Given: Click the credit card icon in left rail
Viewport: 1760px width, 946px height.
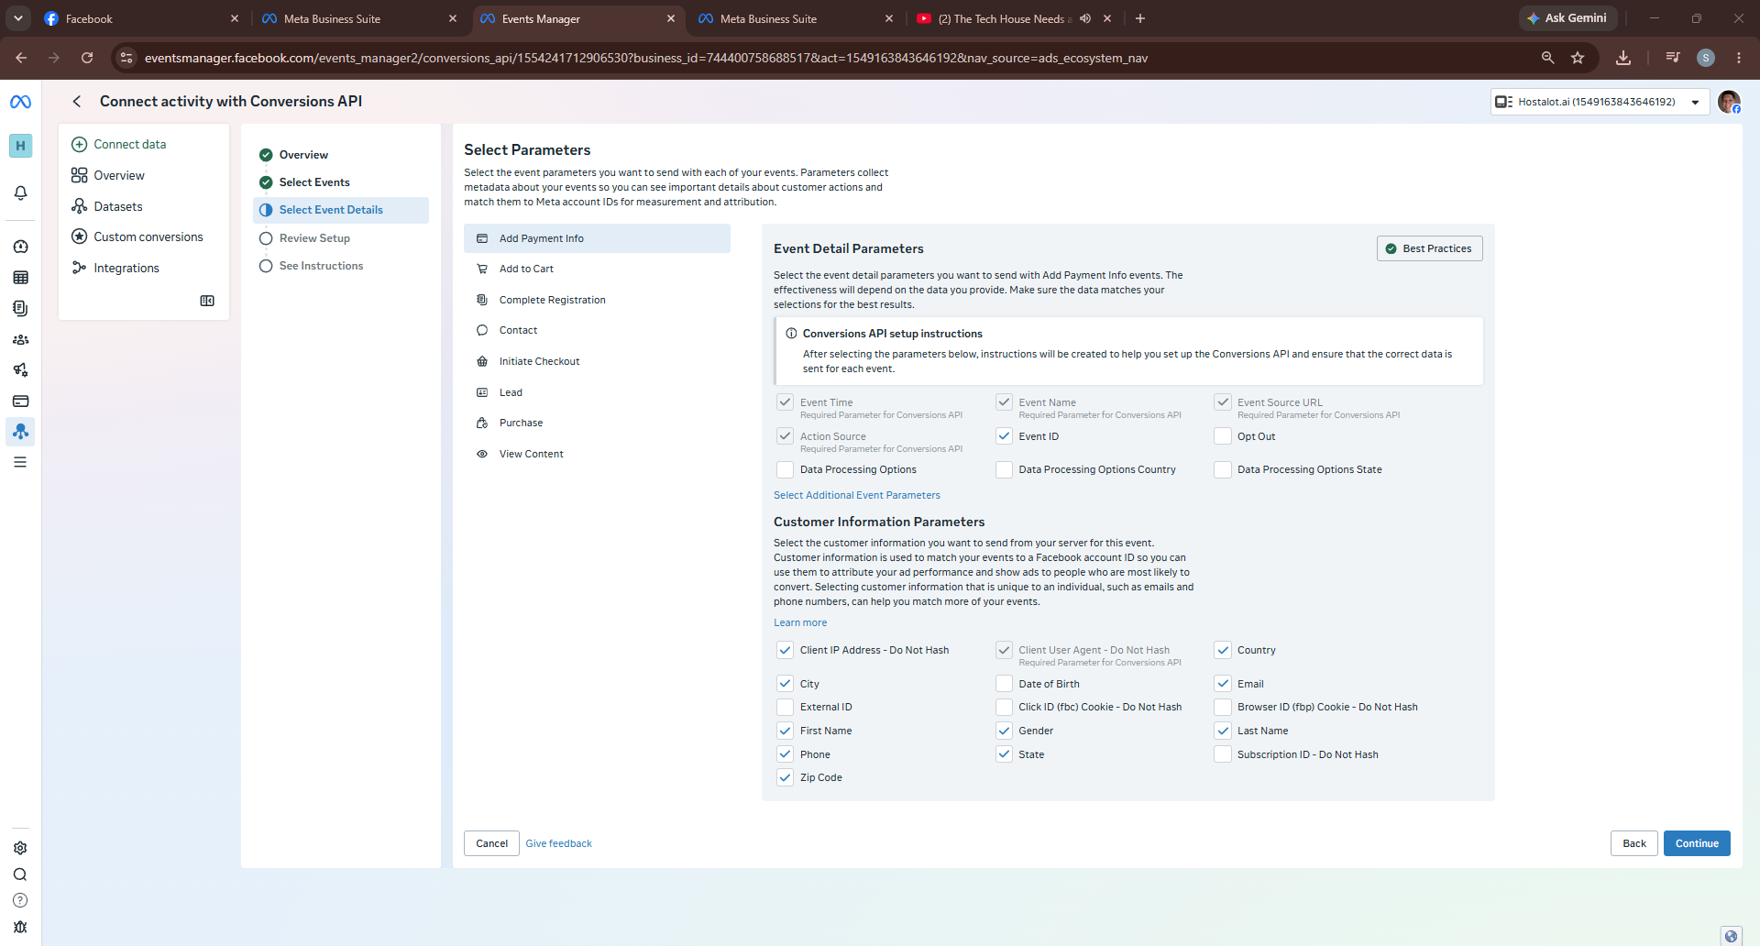Looking at the screenshot, I should (x=20, y=401).
